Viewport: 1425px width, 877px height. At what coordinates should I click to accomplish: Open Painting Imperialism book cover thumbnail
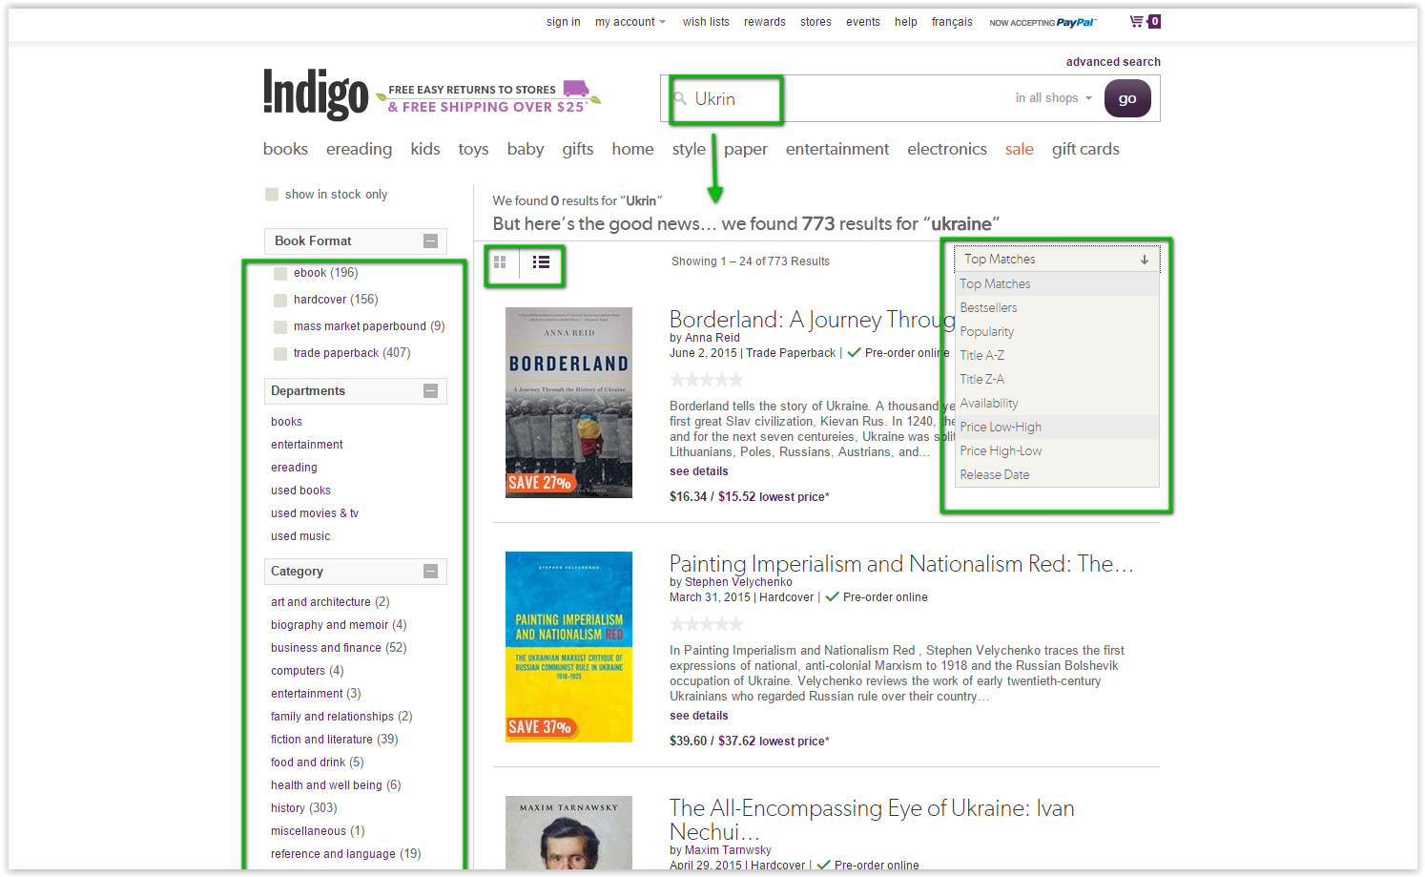coord(568,647)
